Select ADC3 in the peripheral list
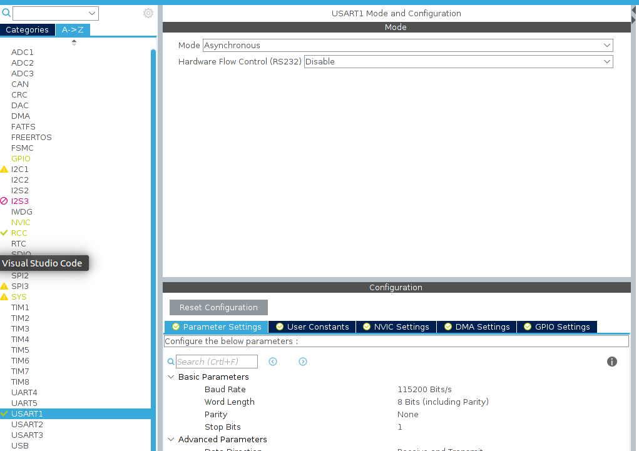The width and height of the screenshot is (639, 451). (23, 73)
